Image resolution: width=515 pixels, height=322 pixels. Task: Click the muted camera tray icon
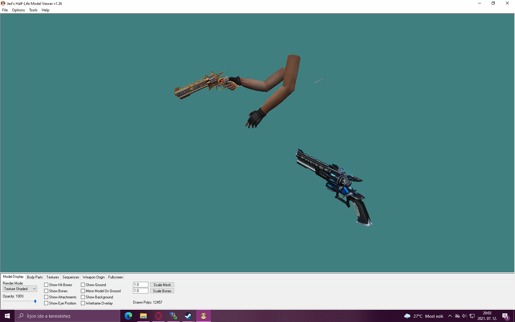pyautogui.click(x=457, y=316)
